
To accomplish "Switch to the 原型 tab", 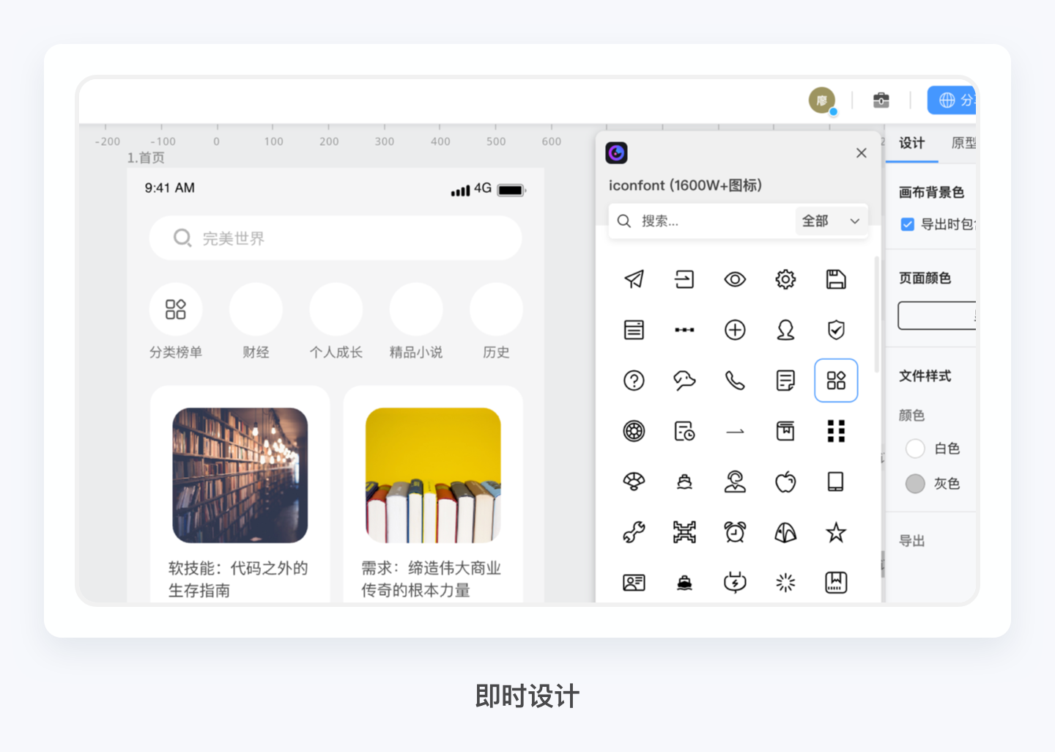I will point(963,144).
